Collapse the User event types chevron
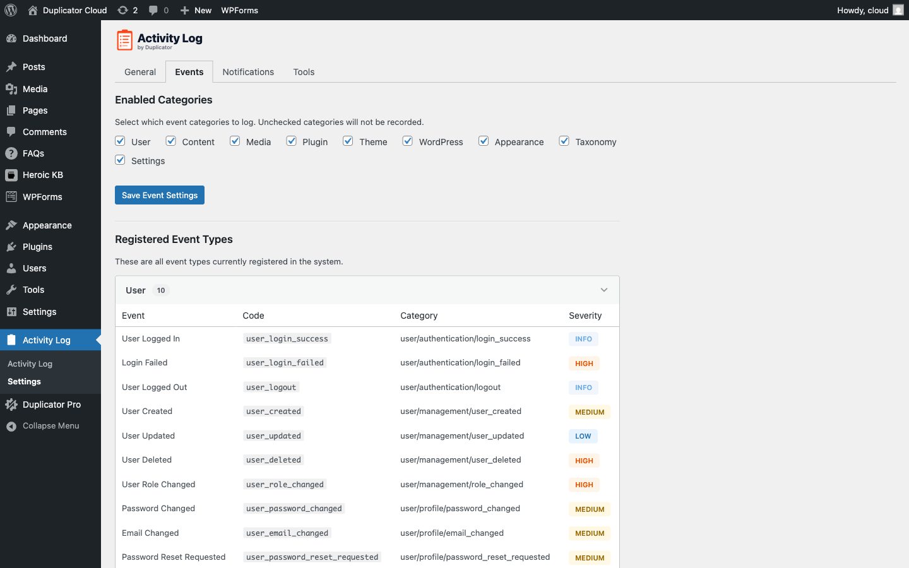Viewport: 909px width, 568px height. pyautogui.click(x=604, y=290)
